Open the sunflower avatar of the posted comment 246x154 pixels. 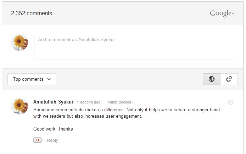(x=19, y=106)
